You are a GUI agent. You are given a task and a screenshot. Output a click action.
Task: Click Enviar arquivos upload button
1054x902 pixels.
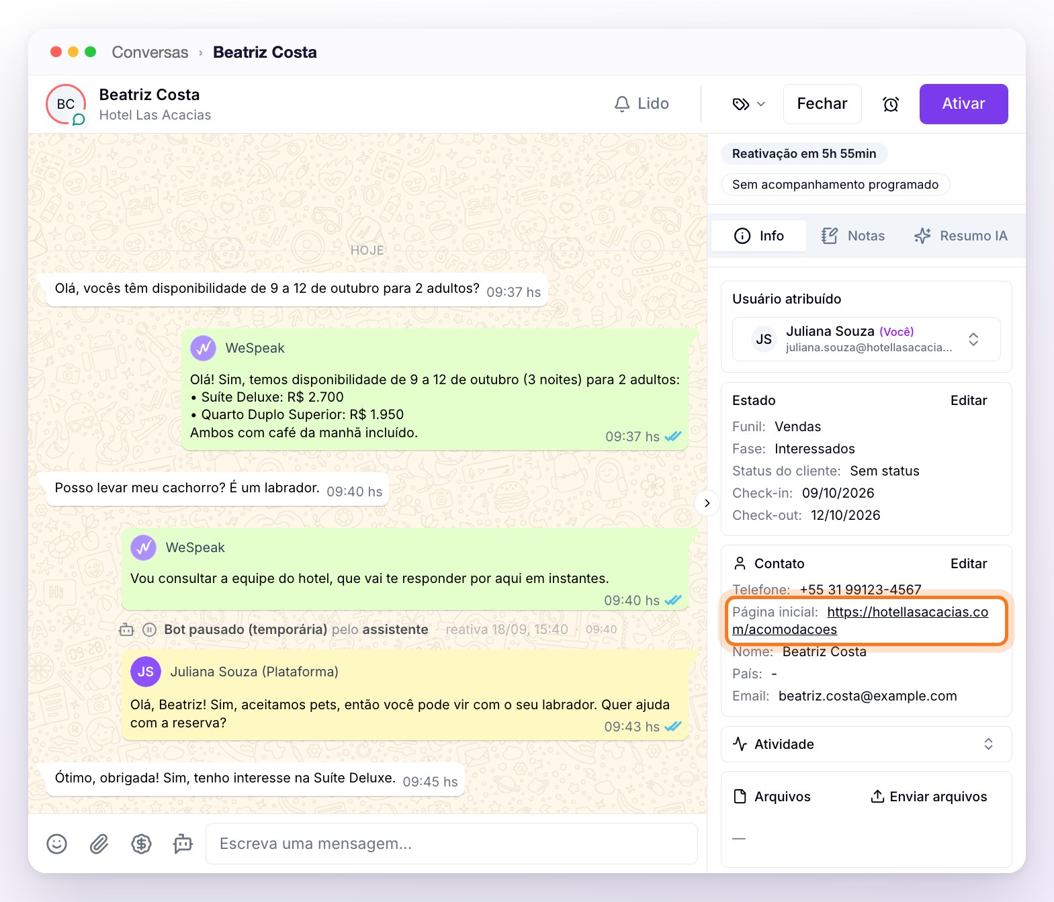tap(929, 797)
